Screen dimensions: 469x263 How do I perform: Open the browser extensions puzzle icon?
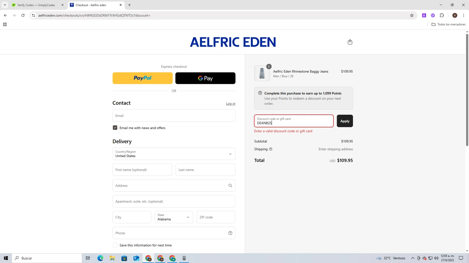pyautogui.click(x=442, y=15)
